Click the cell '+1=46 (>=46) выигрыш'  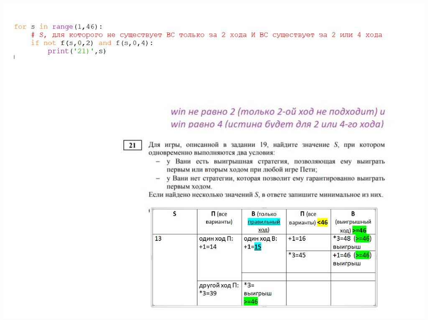pyautogui.click(x=353, y=262)
